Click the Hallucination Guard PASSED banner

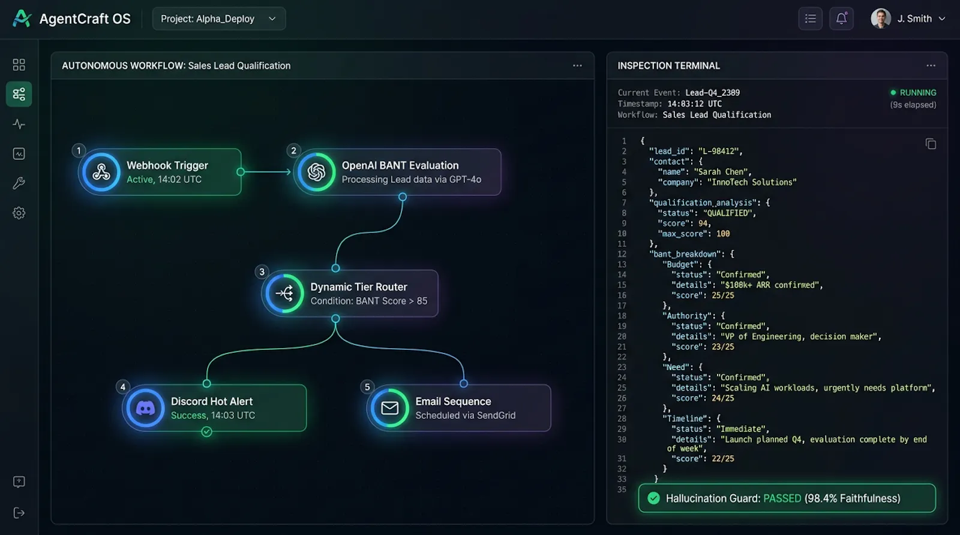[787, 498]
